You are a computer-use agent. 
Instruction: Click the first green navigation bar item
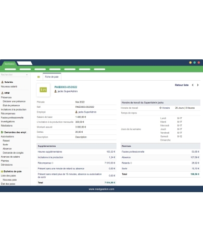pyautogui.click(x=10, y=69)
